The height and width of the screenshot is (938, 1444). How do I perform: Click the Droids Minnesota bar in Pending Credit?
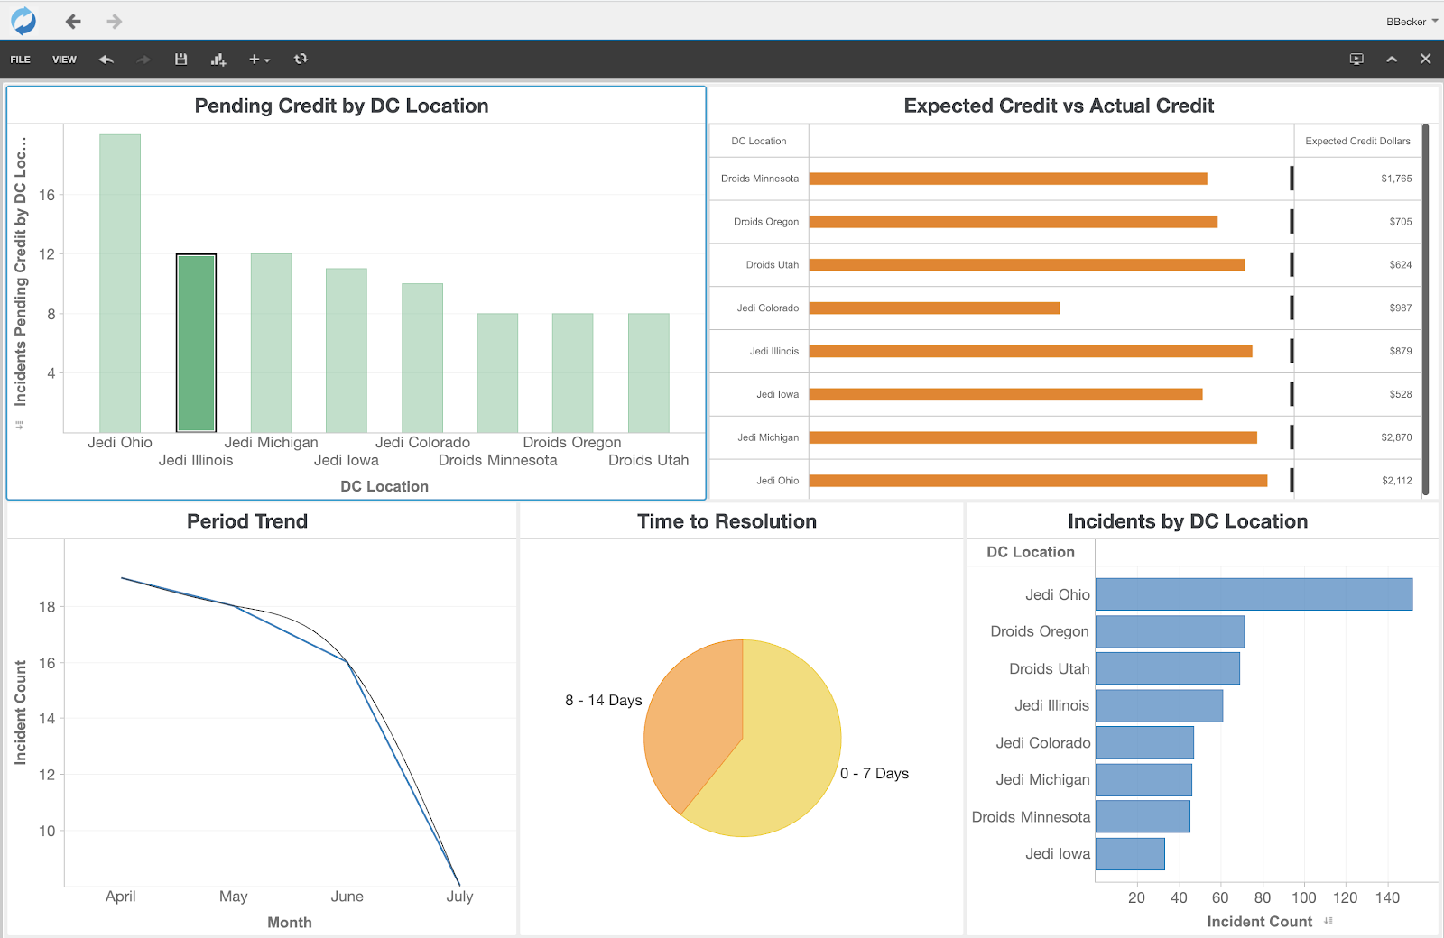click(x=497, y=373)
